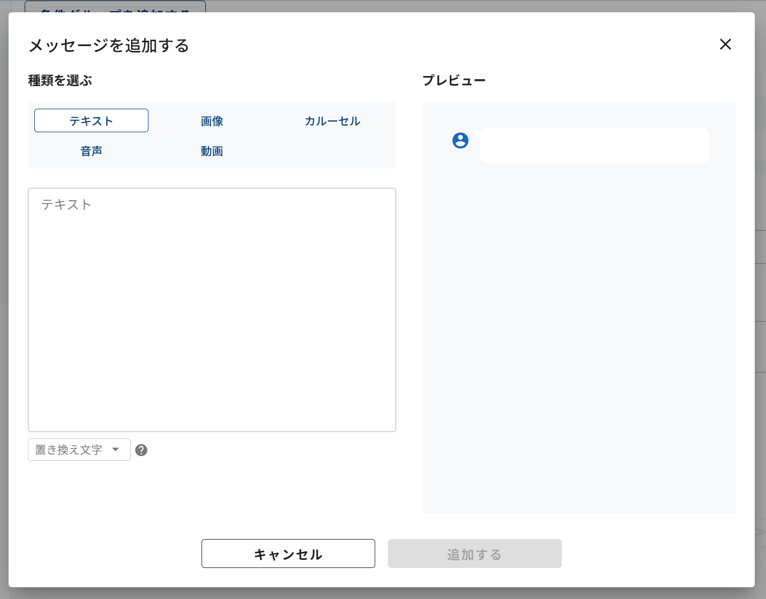Close the add message dialog with X
Viewport: 766px width, 599px height.
725,44
